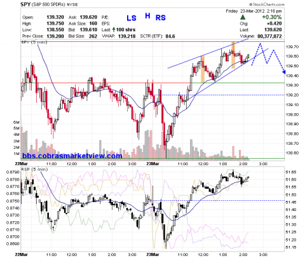Select the SCTR (ETF) value 84.6
Image resolution: width=305 pixels, height=258 pixels.
[170, 36]
